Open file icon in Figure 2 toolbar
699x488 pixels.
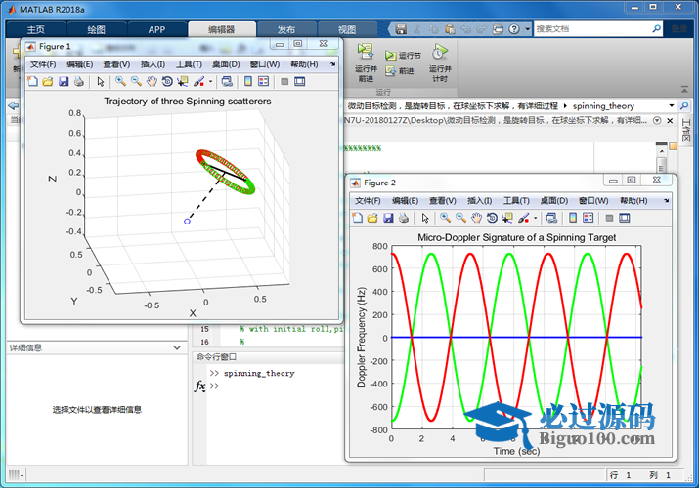372,218
